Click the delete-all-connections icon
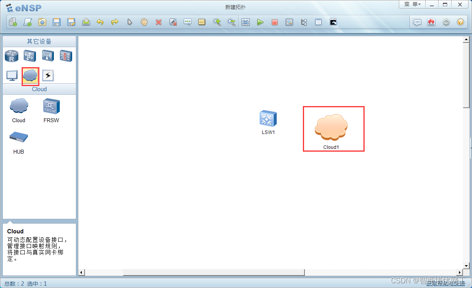The height and width of the screenshot is (288, 472). (x=173, y=22)
